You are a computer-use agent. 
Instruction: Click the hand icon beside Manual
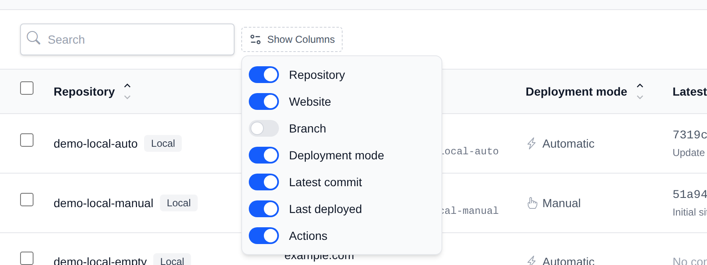point(532,203)
